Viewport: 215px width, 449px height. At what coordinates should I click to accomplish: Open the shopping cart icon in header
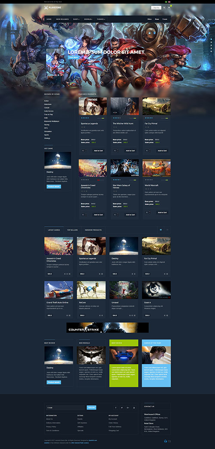click(169, 8)
